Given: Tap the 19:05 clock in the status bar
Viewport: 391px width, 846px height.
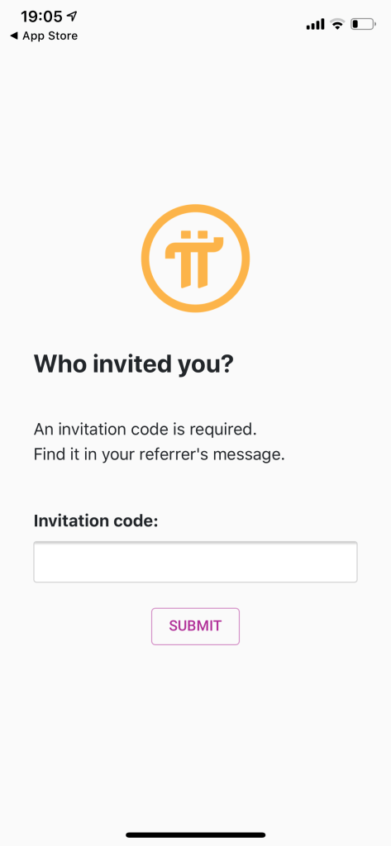Looking at the screenshot, I should 41,17.
